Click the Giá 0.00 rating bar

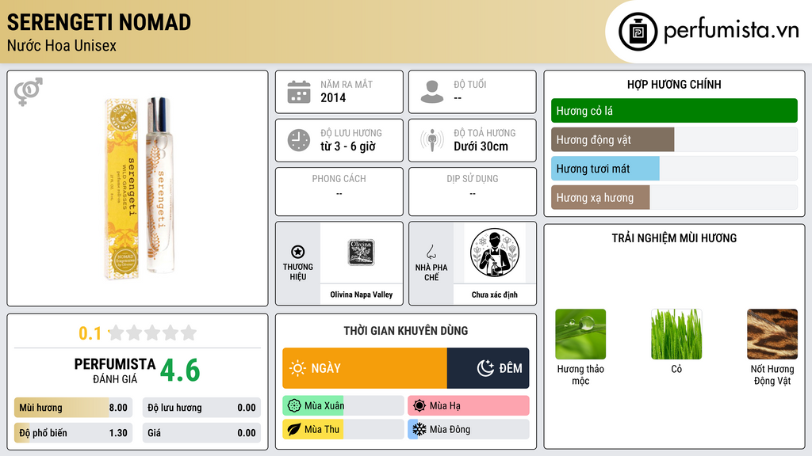(201, 433)
